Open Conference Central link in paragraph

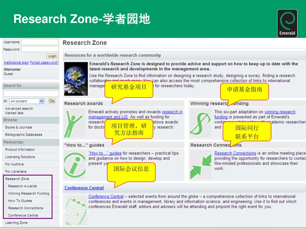tap(106, 196)
